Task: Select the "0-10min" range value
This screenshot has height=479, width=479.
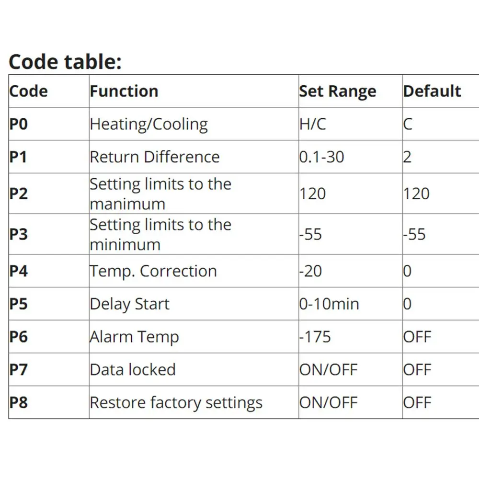Action: 329,304
